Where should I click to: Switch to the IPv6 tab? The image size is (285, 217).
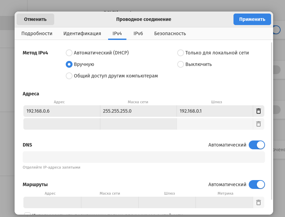(138, 34)
